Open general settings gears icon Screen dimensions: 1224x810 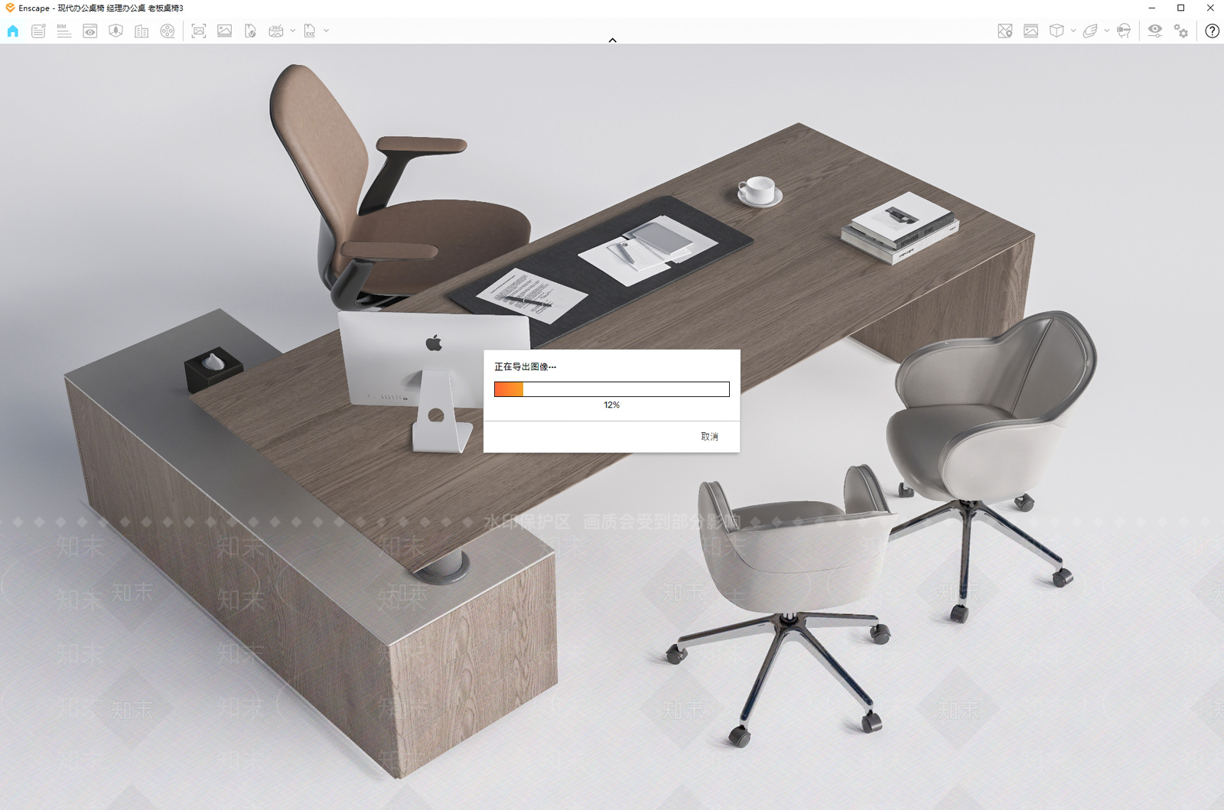tap(1181, 31)
